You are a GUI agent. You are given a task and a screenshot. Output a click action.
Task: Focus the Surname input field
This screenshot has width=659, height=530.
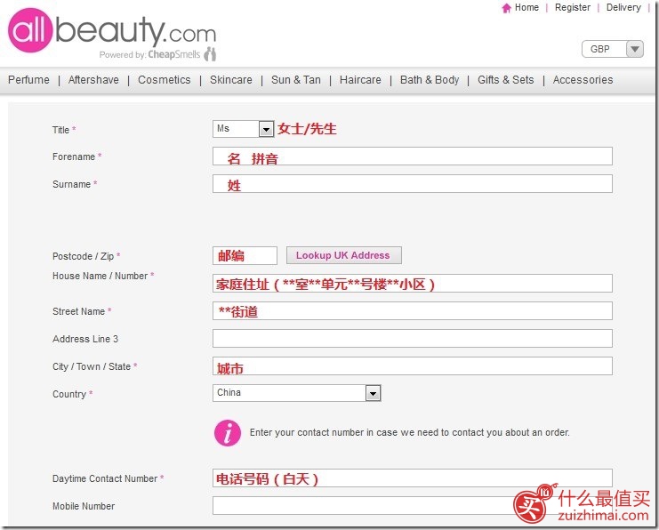pos(413,184)
